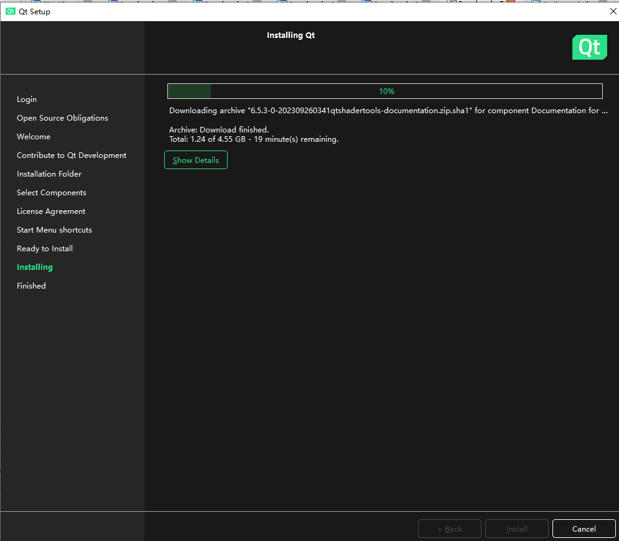Image resolution: width=619 pixels, height=541 pixels.
Task: Select Start Menu shortcuts step
Action: click(54, 229)
